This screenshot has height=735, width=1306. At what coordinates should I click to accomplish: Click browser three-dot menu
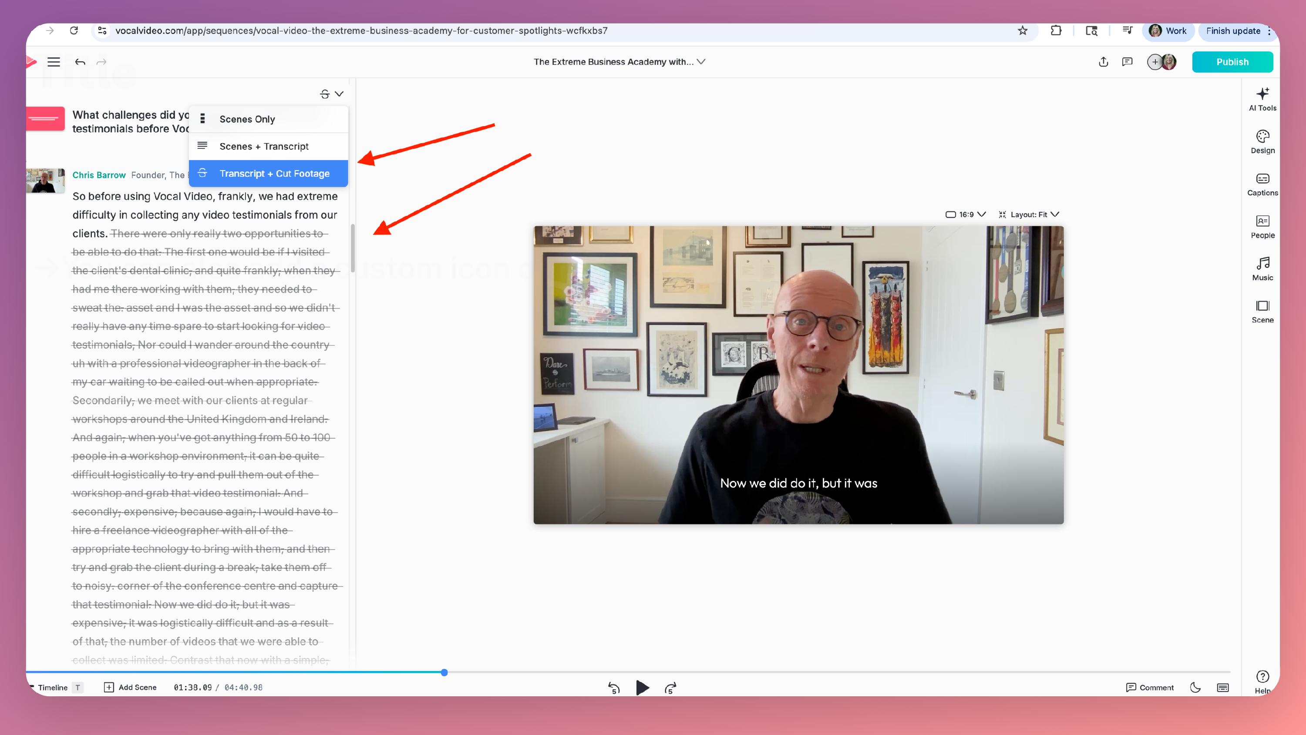coord(1269,30)
